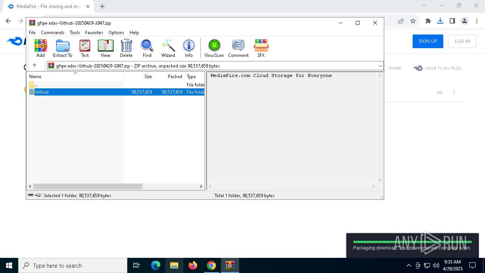Sort by the Name column header
This screenshot has width=485, height=273.
point(76,77)
